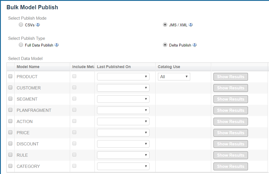Click Show Results for the RULE row
The width and height of the screenshot is (269, 174).
[x=231, y=155]
